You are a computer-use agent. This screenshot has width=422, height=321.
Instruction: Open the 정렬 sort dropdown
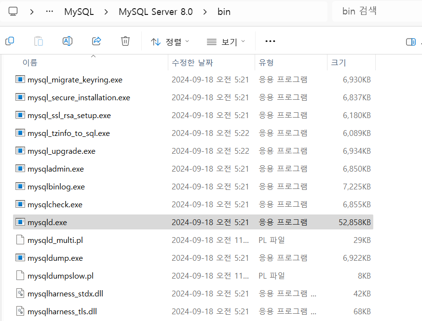tap(170, 42)
